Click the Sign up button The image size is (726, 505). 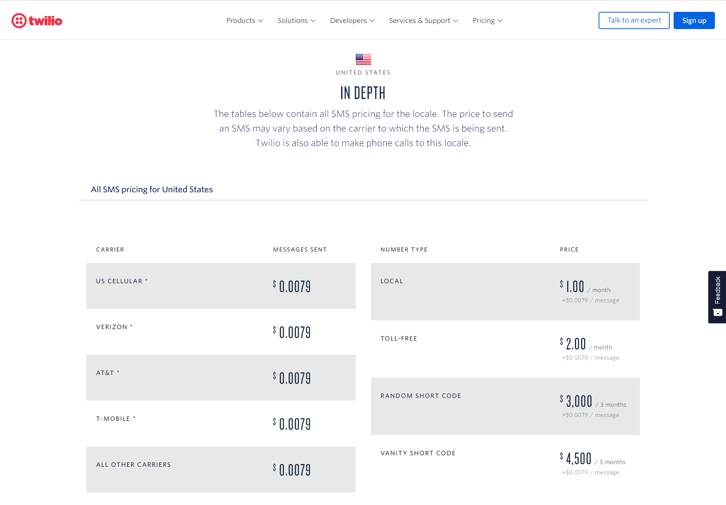click(694, 20)
